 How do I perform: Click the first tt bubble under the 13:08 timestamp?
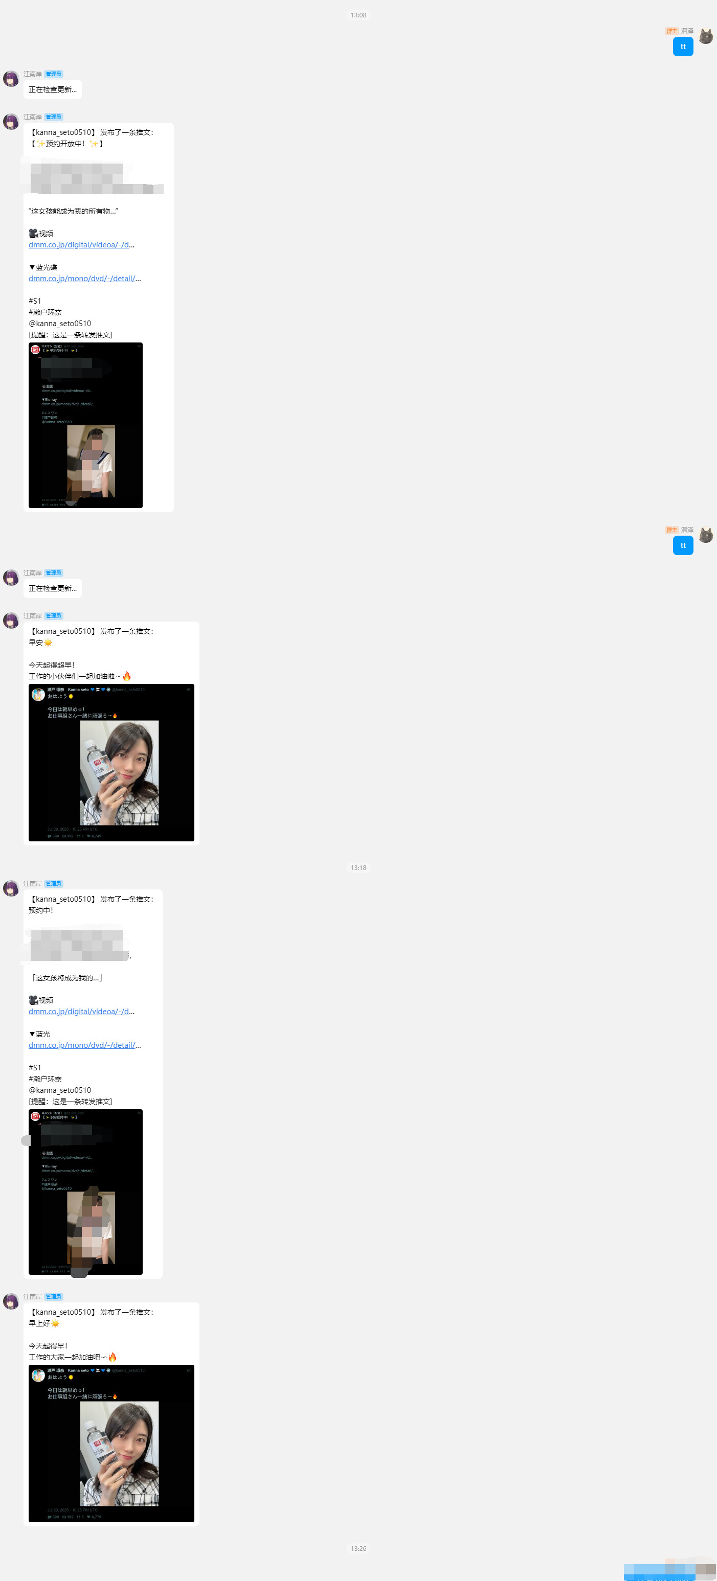click(683, 47)
